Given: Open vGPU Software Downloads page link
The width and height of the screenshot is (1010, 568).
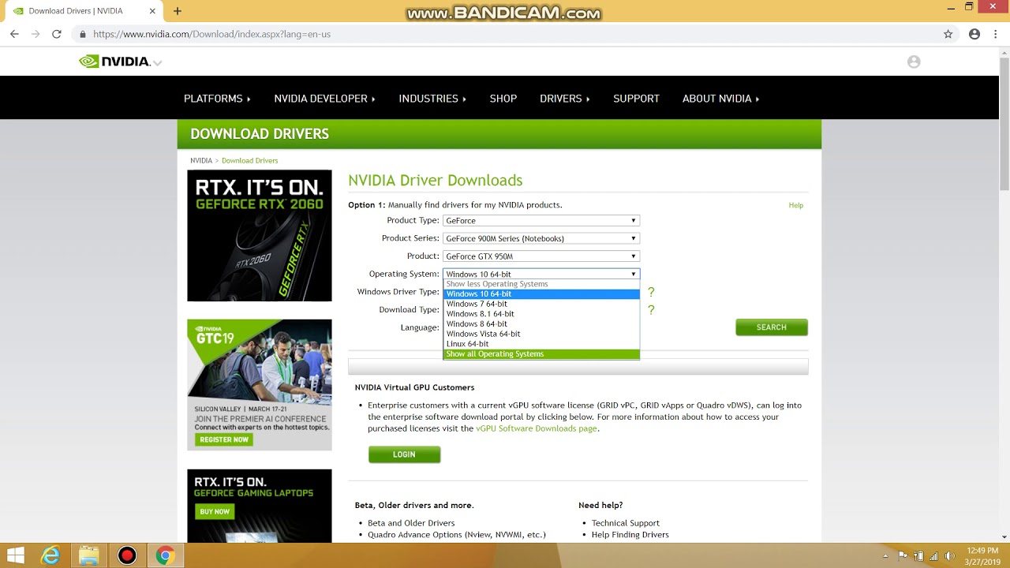Looking at the screenshot, I should 537,428.
